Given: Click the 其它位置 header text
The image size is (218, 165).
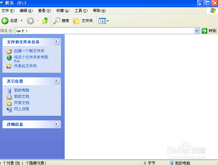Looking at the screenshot, I should click(x=15, y=81).
